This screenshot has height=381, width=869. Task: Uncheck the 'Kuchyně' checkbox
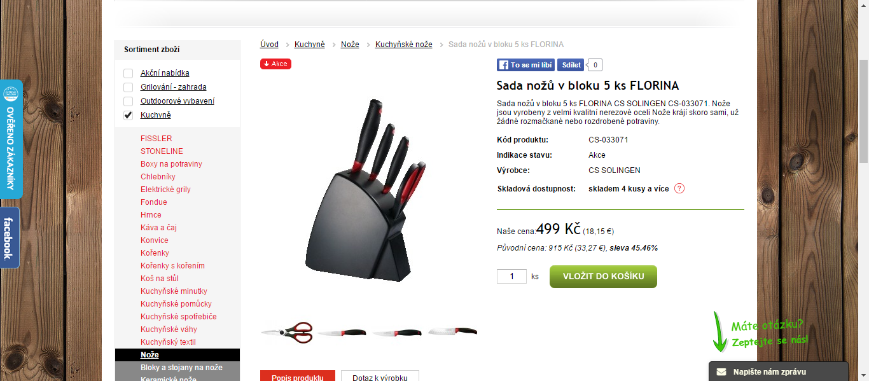[x=129, y=115]
